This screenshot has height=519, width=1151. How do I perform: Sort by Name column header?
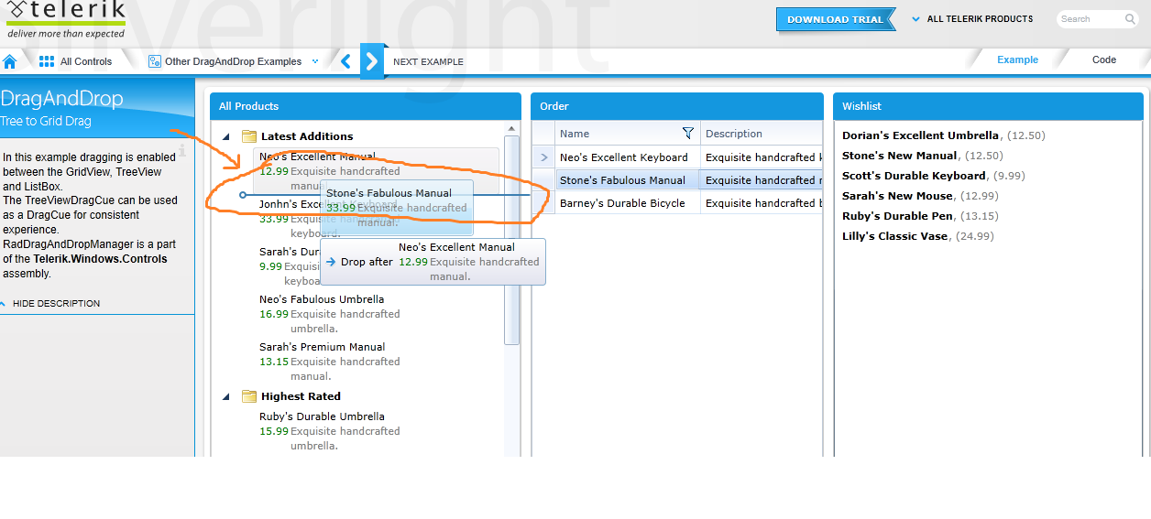[627, 133]
